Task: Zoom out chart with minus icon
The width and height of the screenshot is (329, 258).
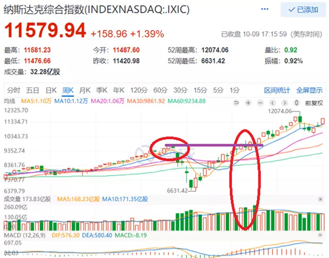Action: [x=261, y=103]
